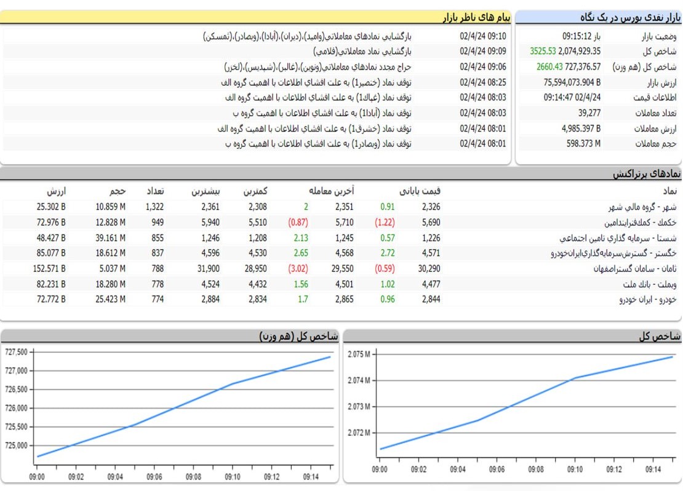Click the last trade 29,550 for ثامان

click(342, 269)
